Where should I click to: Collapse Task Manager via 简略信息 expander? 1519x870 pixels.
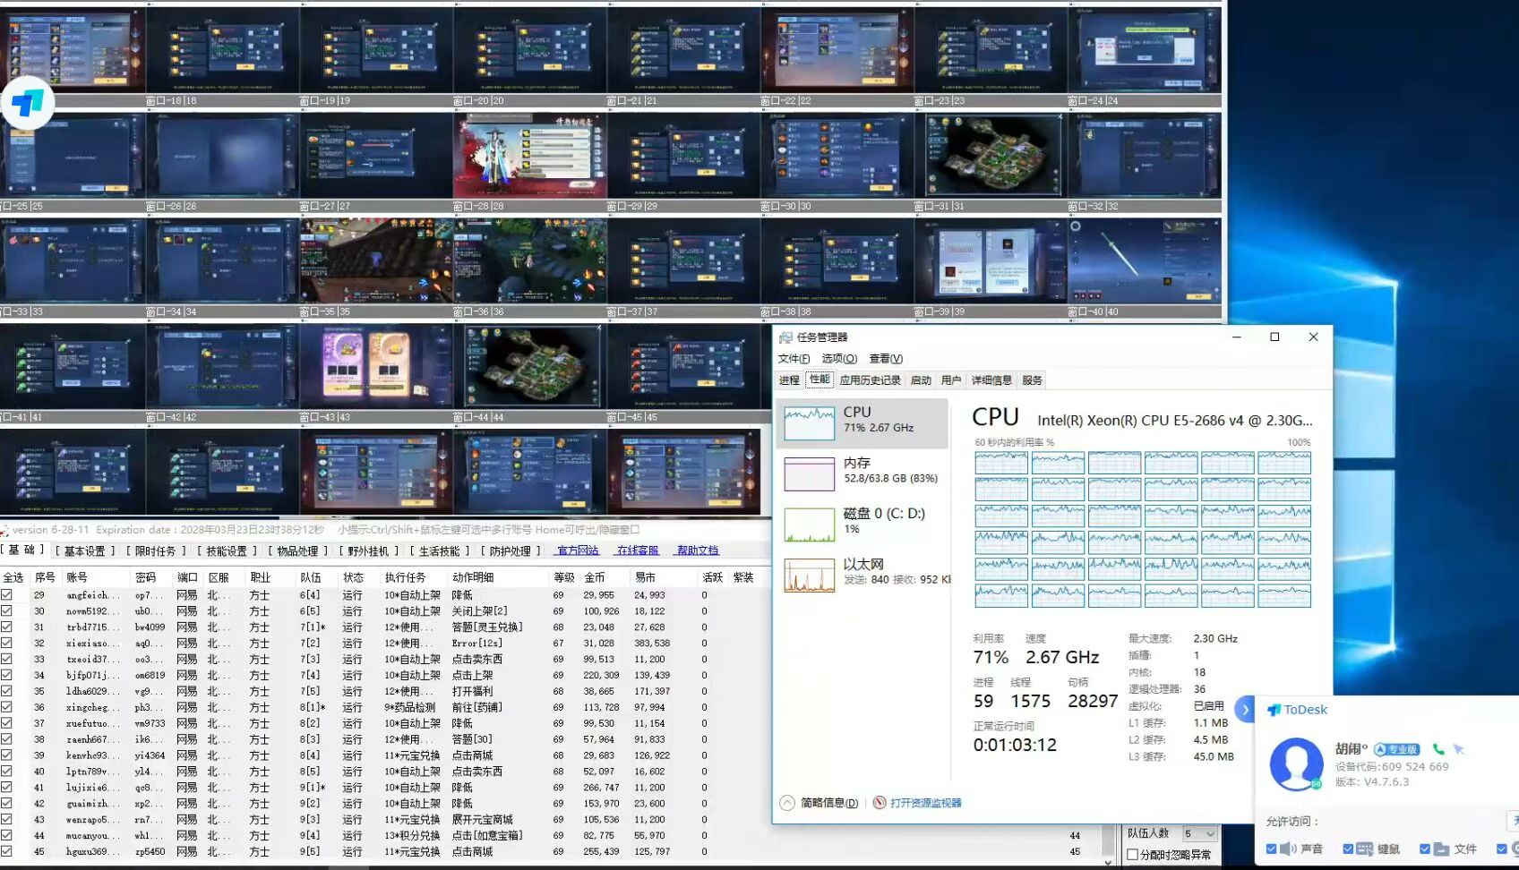pyautogui.click(x=787, y=803)
